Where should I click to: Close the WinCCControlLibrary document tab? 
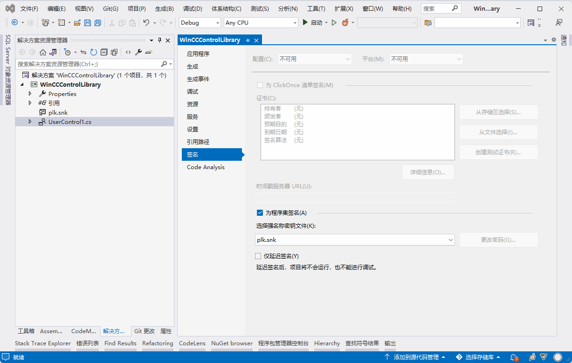(x=256, y=40)
